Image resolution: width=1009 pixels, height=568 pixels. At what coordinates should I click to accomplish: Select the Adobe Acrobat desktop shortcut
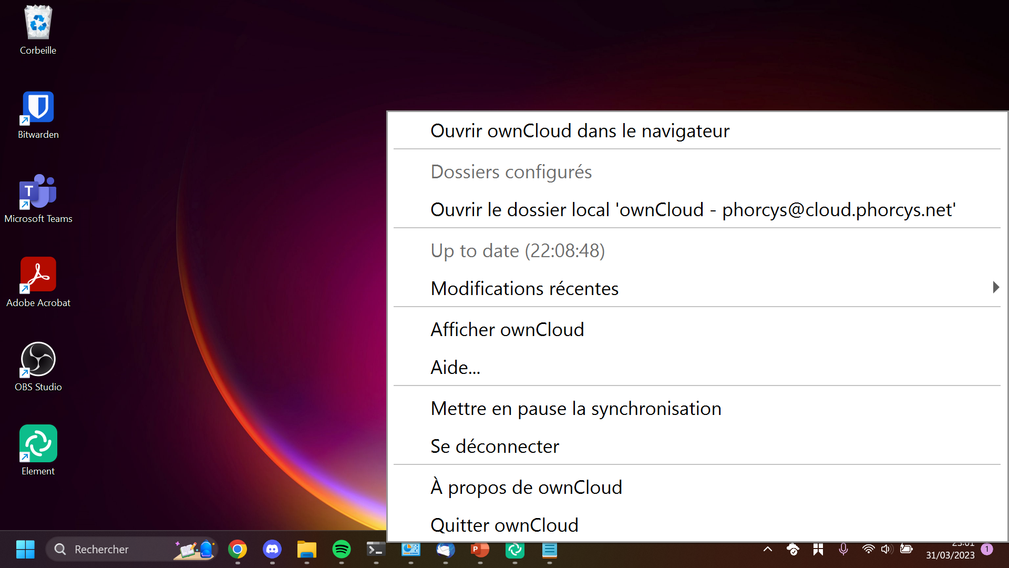(x=38, y=283)
